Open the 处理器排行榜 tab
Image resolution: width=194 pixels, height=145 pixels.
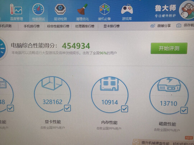[85, 26]
